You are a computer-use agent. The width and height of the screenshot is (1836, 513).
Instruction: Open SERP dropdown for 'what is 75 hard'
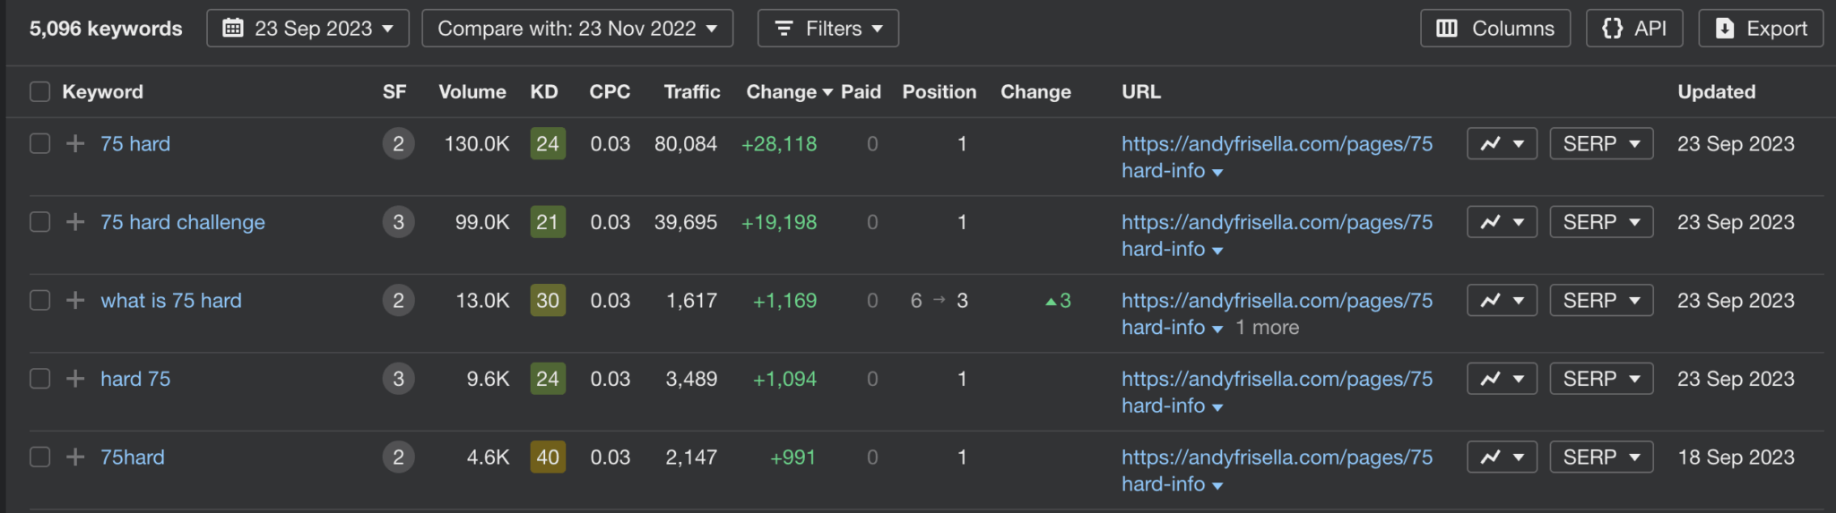pyautogui.click(x=1601, y=300)
